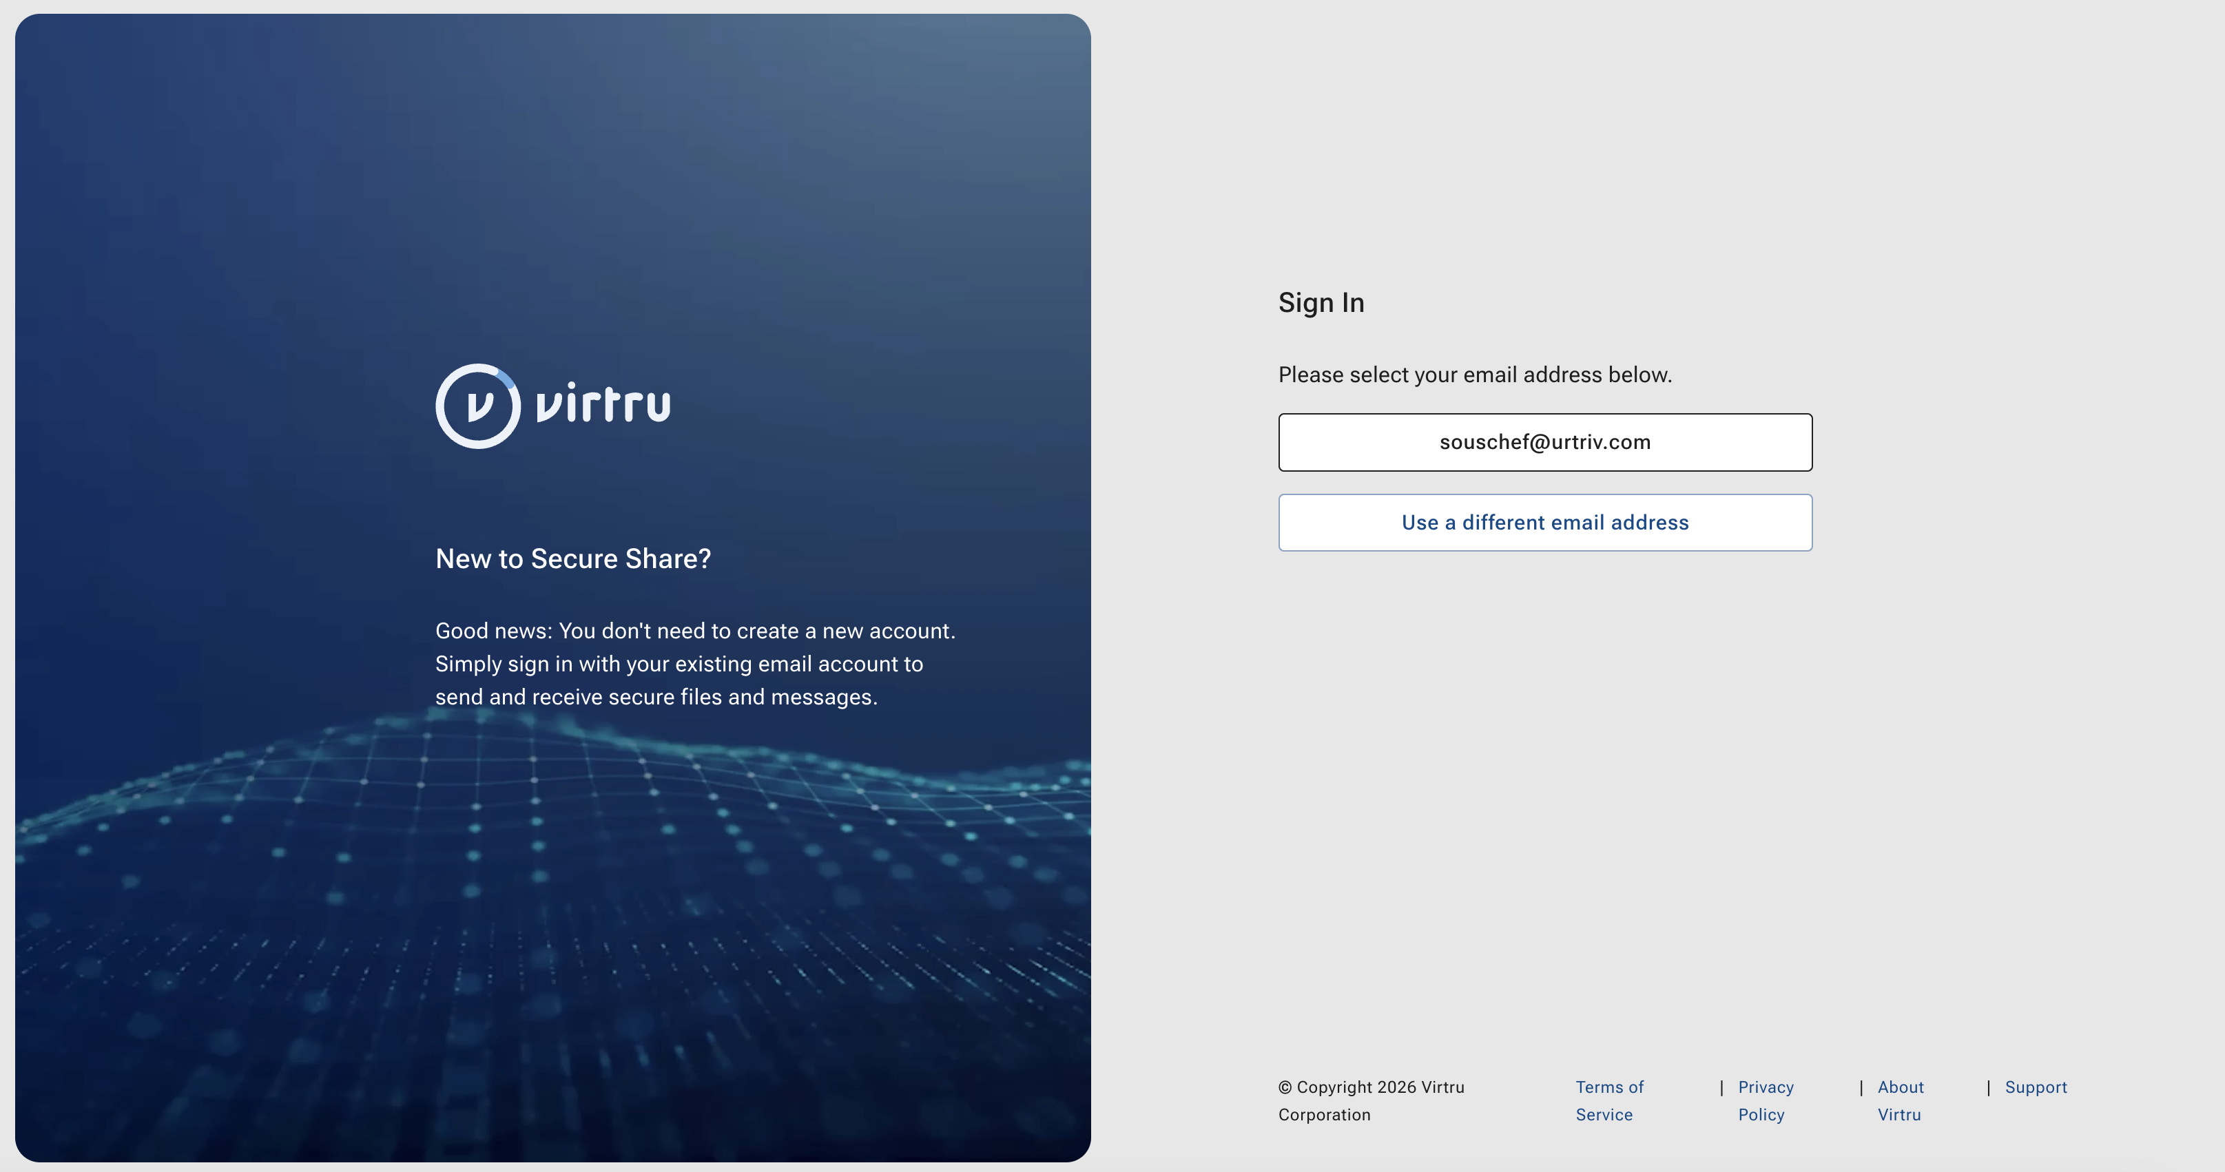Choose Use a different email address
2225x1172 pixels.
tap(1545, 523)
